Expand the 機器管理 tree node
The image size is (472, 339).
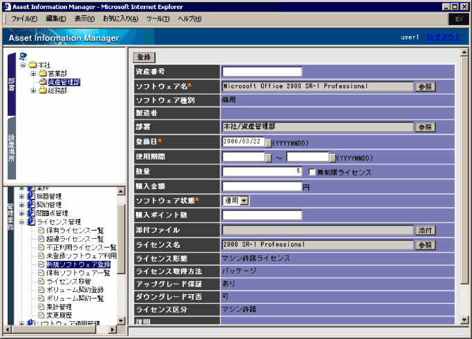click(x=21, y=196)
